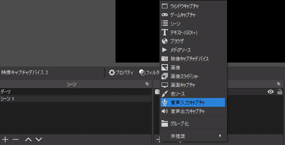Click the メディアソース play icon
The image size is (285, 145).
[x=165, y=50]
